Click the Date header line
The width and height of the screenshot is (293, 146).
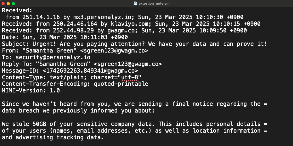click(64, 37)
